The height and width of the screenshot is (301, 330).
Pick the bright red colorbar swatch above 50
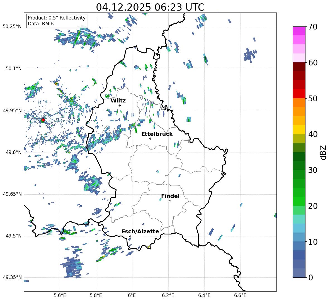click(x=299, y=94)
